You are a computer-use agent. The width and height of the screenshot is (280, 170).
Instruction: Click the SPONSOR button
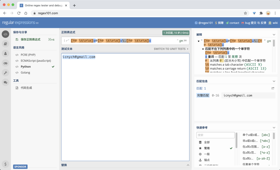point(20,167)
